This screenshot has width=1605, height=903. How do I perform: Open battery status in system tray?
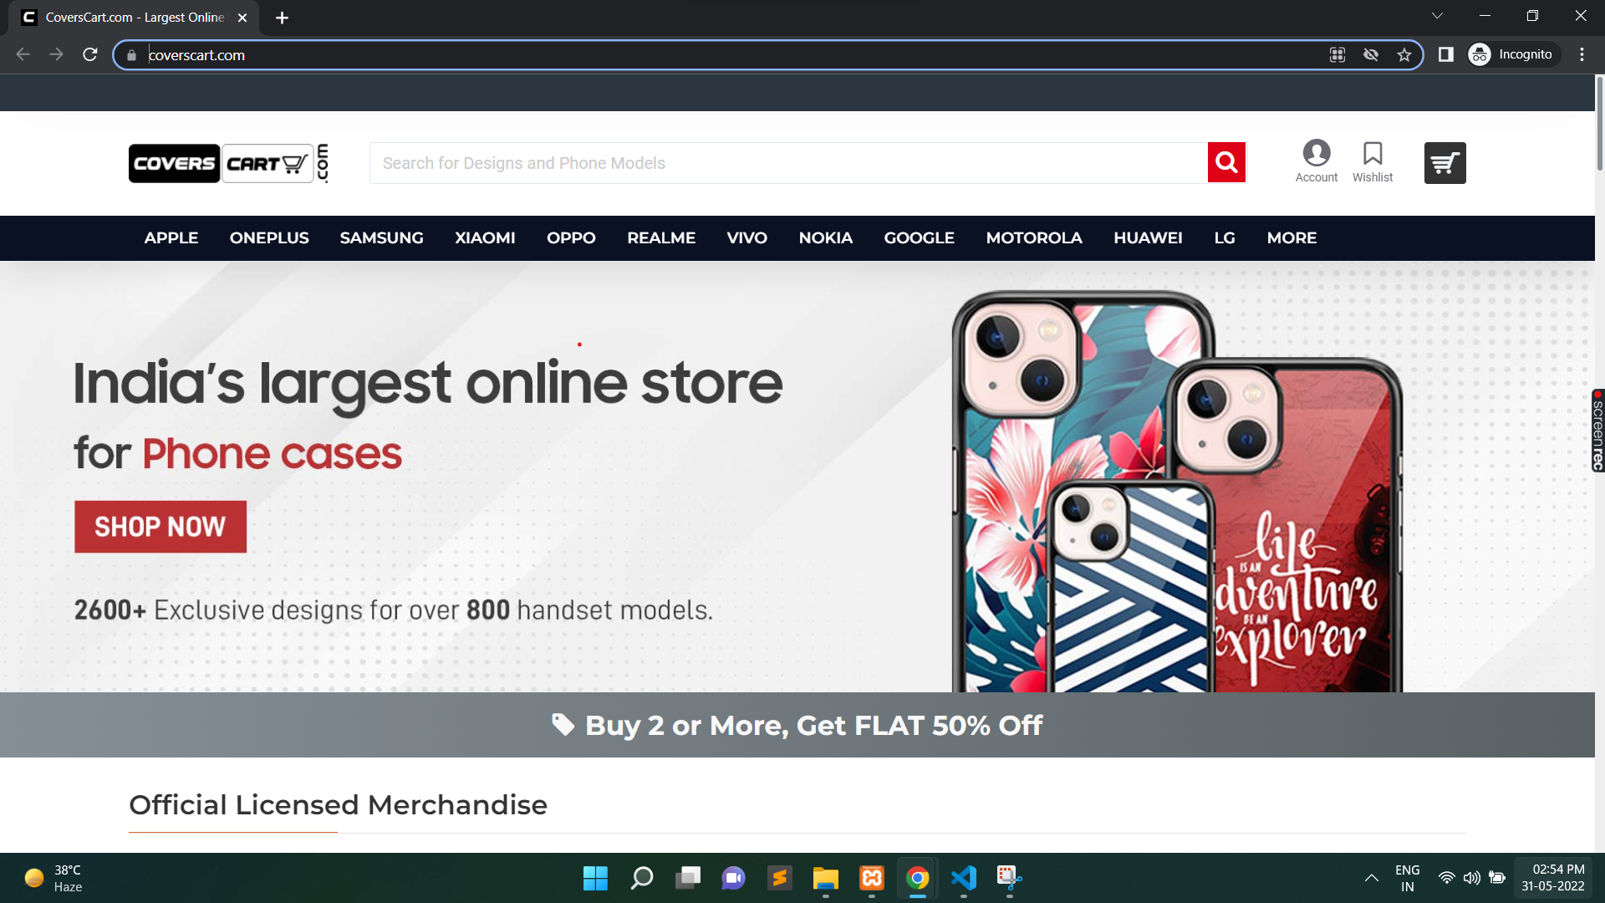coord(1497,878)
